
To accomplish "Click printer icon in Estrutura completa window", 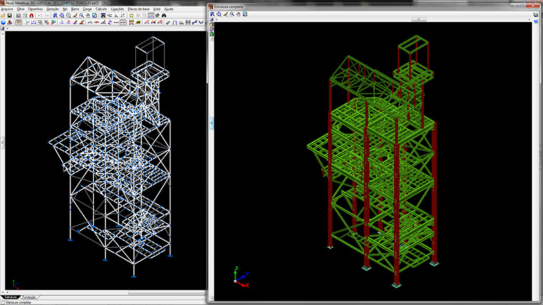I will 246,14.
